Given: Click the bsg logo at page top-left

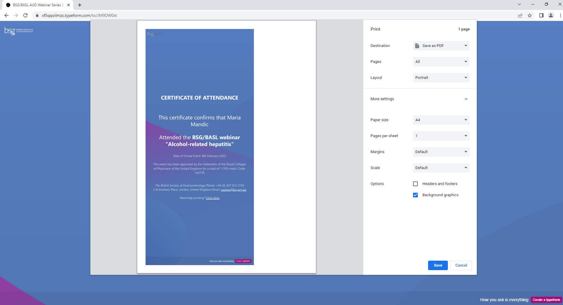Looking at the screenshot, I should pos(19,31).
